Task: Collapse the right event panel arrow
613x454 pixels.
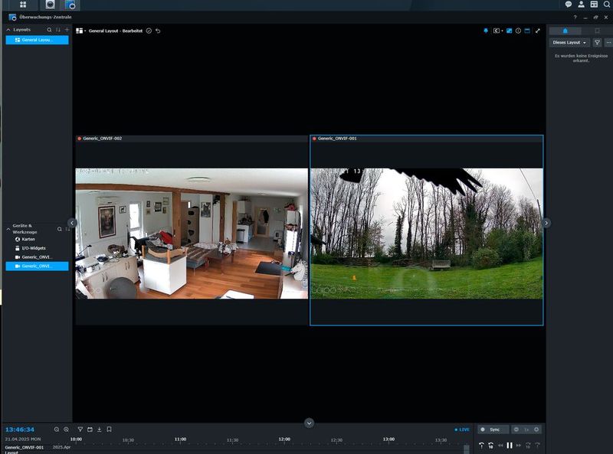Action: [546, 223]
